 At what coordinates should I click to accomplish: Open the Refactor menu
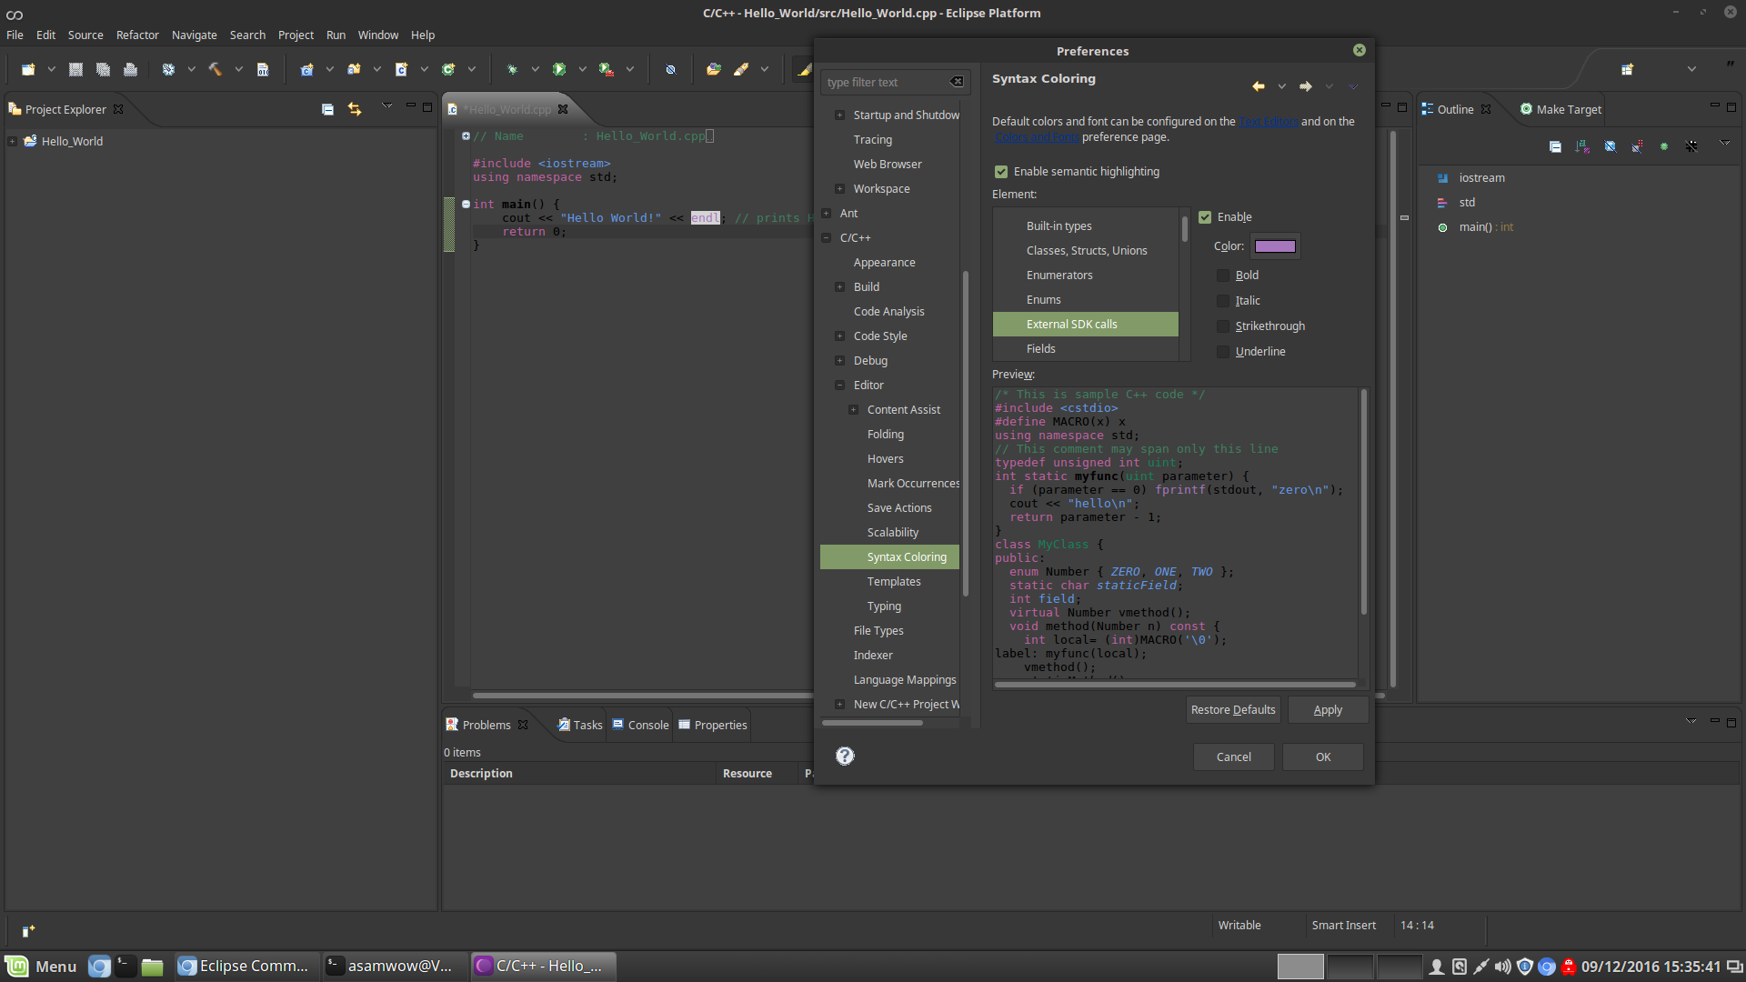click(x=137, y=35)
